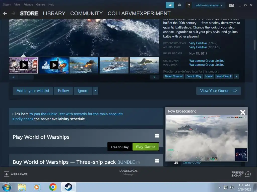Click View Your Queue button
This screenshot has height=192, width=257.
[x=218, y=90]
